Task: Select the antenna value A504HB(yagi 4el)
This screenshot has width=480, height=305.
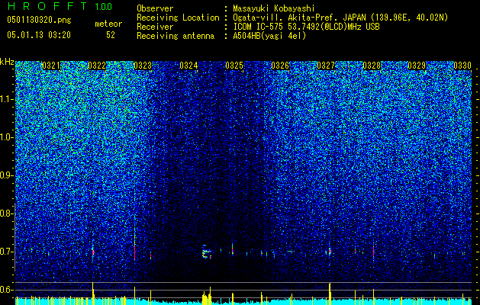Action: (269, 36)
